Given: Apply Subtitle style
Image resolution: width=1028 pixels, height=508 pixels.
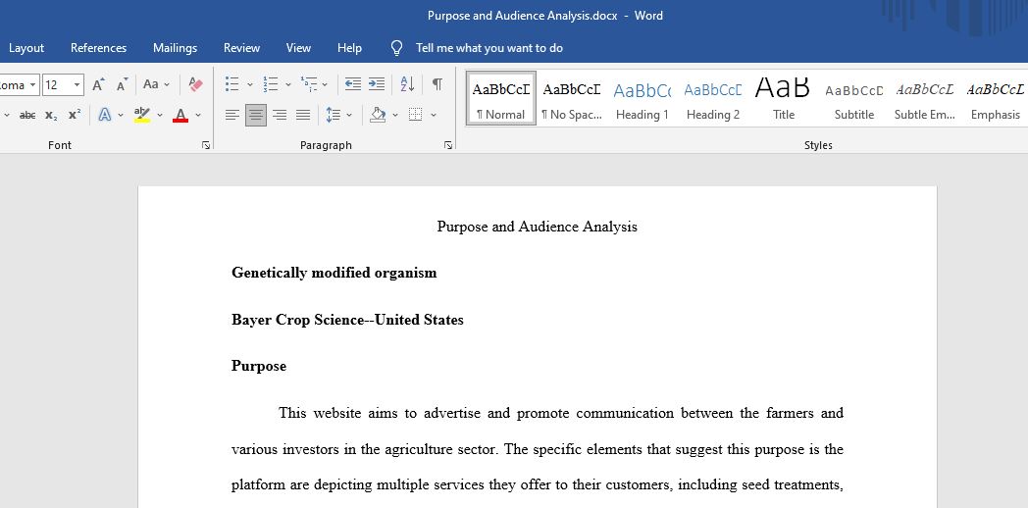Looking at the screenshot, I should [854, 98].
